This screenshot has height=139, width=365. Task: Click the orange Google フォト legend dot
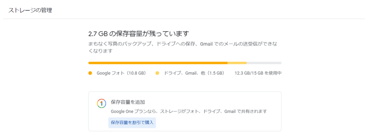[x=91, y=73]
